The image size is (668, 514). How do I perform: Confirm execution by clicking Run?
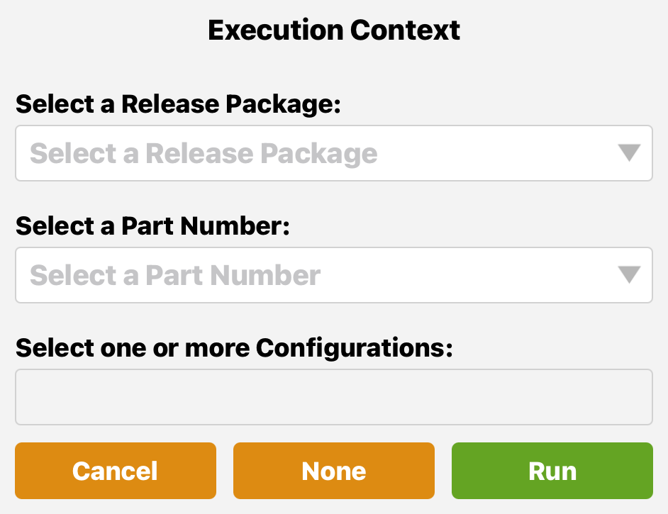552,470
